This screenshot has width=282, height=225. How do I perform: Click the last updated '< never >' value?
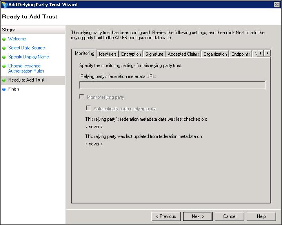coord(94,144)
